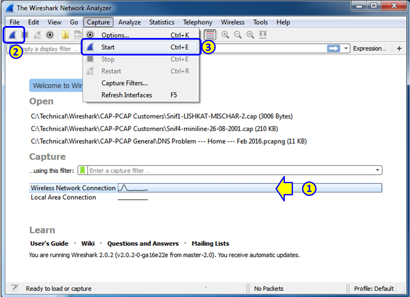Click the zoom out magnifier icon

[238, 35]
